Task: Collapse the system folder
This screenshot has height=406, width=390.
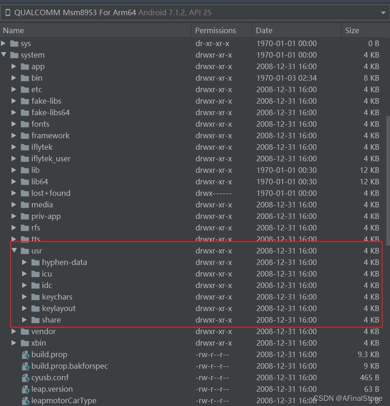Action: [4, 55]
